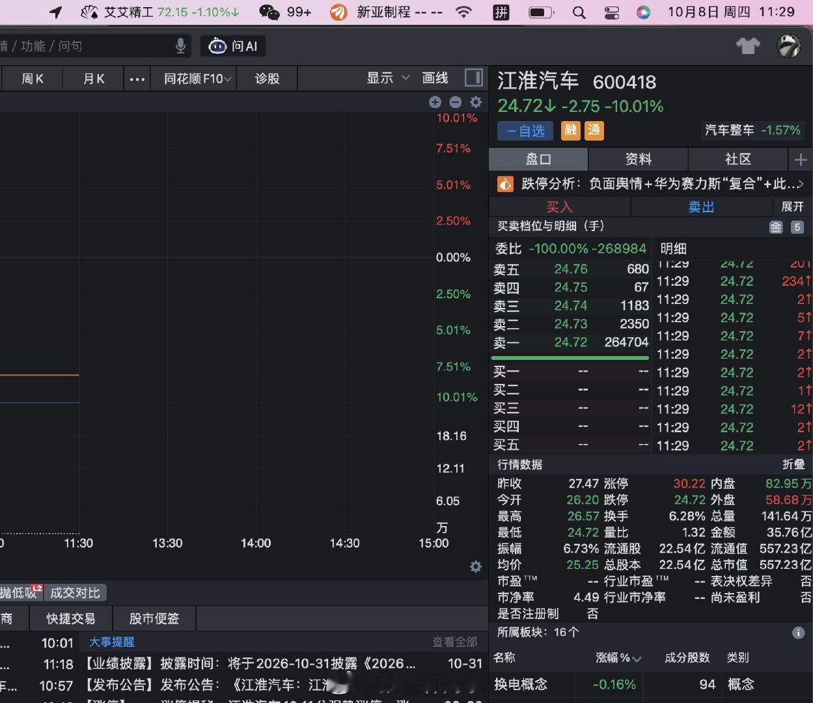Select the 画线 drawing tool

pyautogui.click(x=435, y=78)
